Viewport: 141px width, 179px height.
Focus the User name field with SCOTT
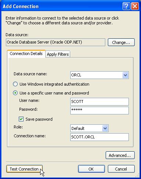(99, 101)
